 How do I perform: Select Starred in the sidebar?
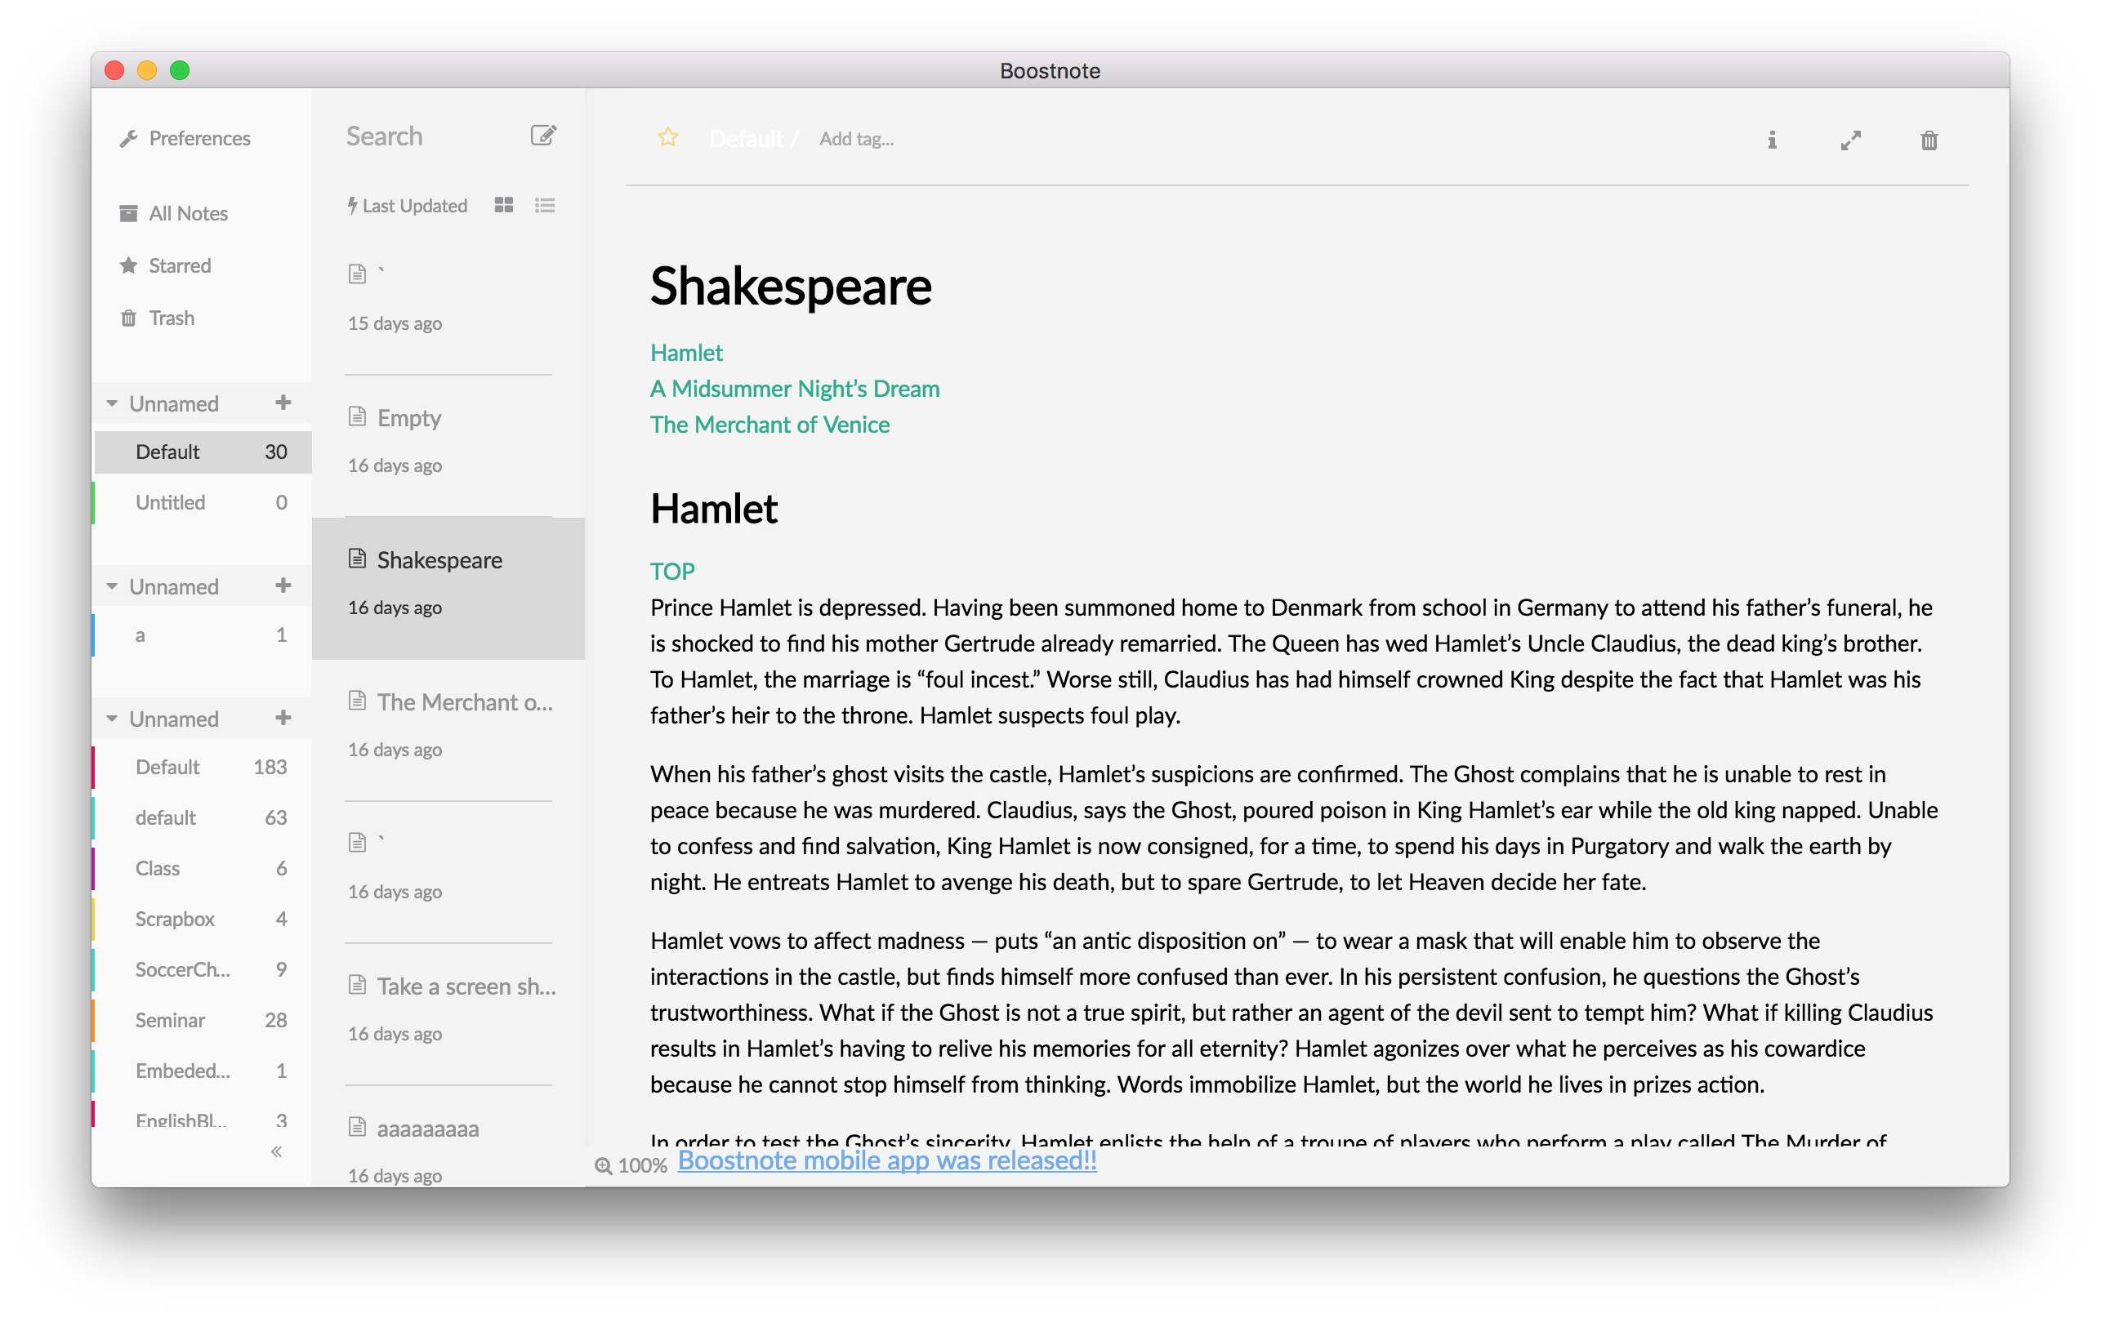180,266
